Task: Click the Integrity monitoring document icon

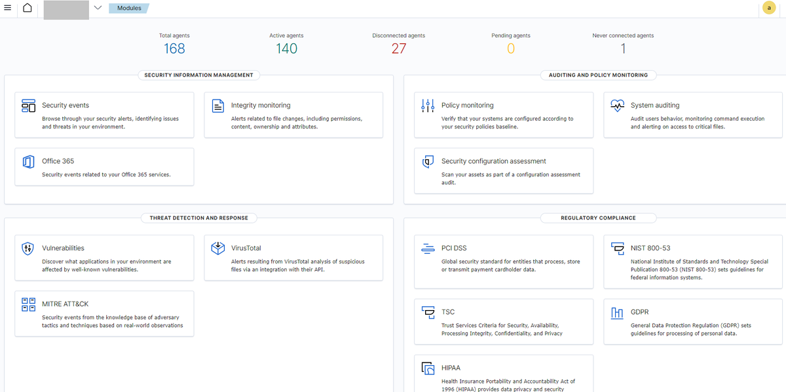Action: [218, 106]
